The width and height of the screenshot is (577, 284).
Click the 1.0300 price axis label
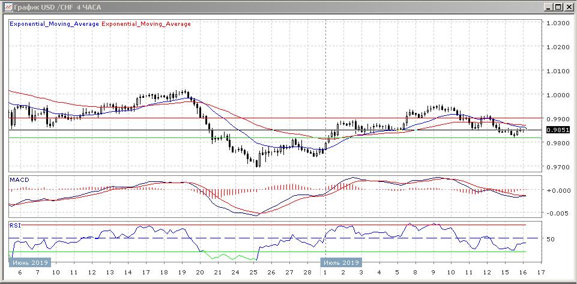coord(557,23)
